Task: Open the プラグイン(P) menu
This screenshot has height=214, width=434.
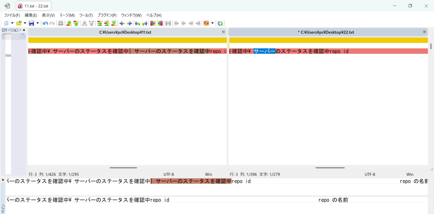Action: point(107,15)
